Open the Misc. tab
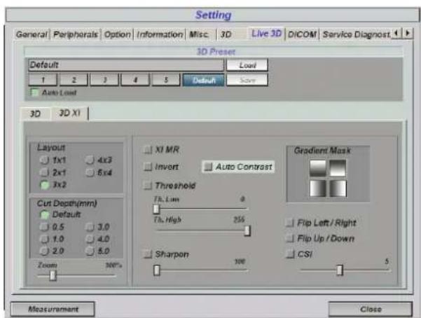Screen dimensions: 421x318 pyautogui.click(x=199, y=34)
